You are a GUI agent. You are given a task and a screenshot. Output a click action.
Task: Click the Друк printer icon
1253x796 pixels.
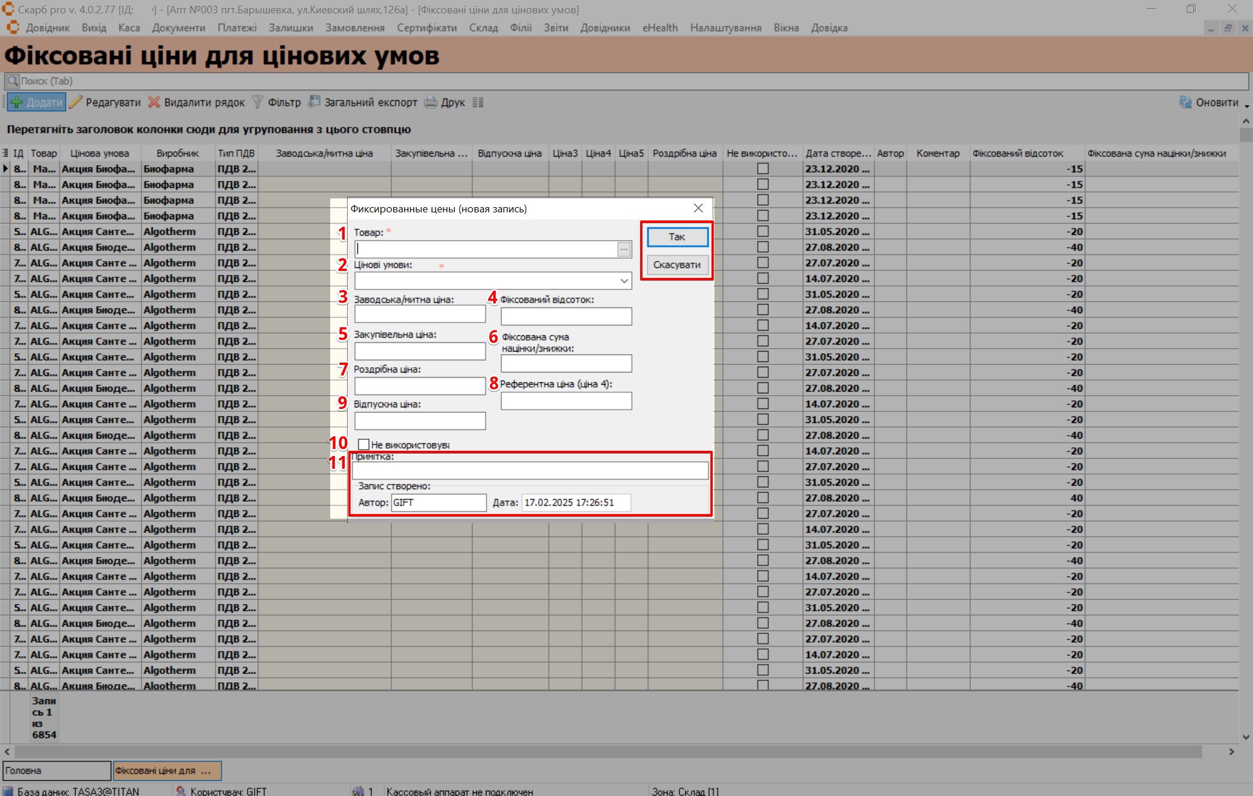click(431, 102)
